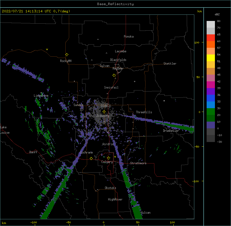231x226 pixels.
Task: Click the Innisfail city label
Action: (111, 88)
